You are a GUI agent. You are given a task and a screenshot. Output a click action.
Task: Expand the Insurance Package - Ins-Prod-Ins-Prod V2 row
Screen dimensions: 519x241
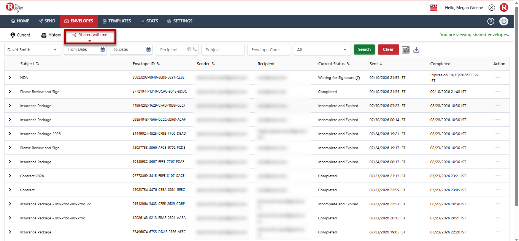point(10,204)
